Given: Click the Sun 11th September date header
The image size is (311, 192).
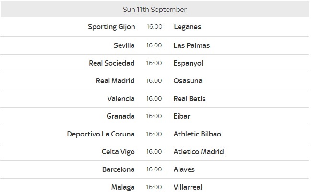Looking at the screenshot, I should (x=155, y=9).
